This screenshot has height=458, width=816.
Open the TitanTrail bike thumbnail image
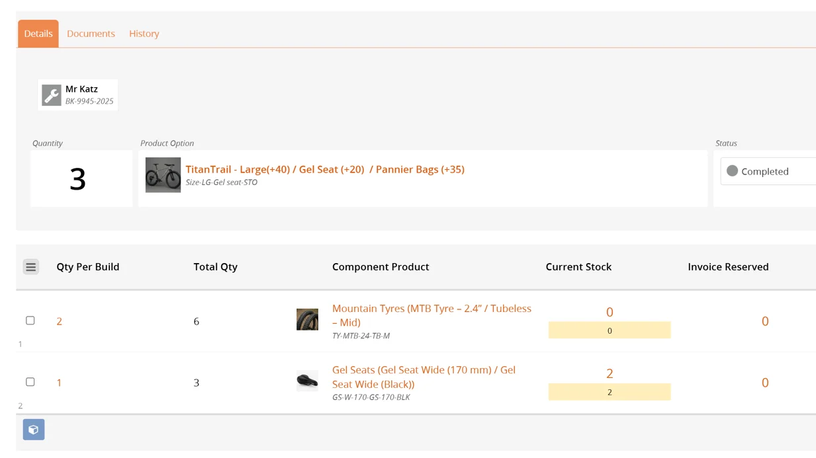(x=163, y=175)
